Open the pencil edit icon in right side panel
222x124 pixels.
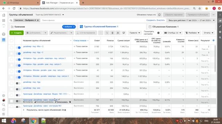tap(220, 26)
